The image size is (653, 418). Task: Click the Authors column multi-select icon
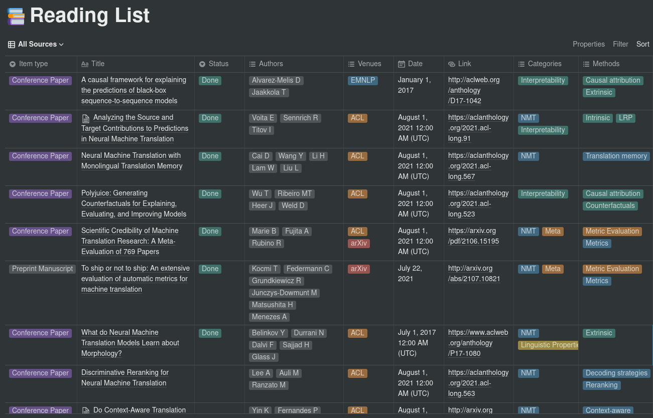tap(252, 64)
